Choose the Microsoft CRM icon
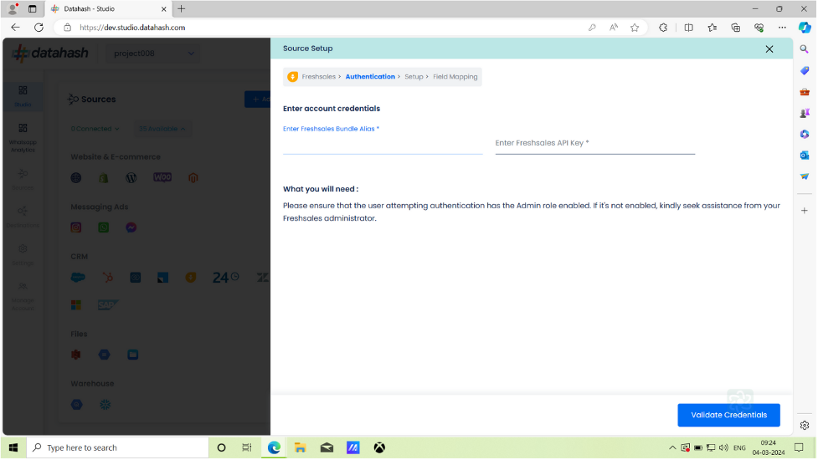The height and width of the screenshot is (460, 818). (76, 304)
